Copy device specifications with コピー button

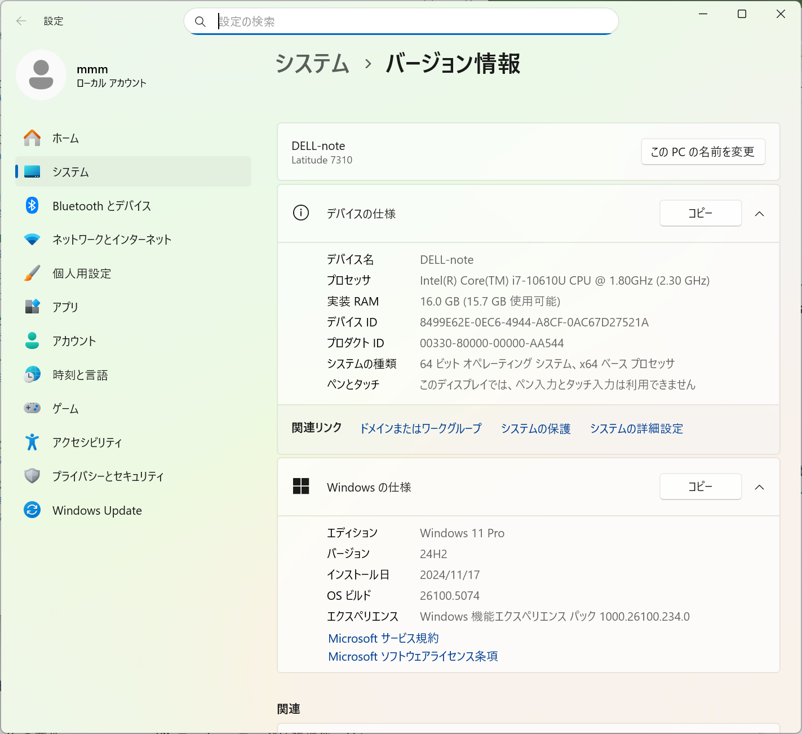pyautogui.click(x=701, y=213)
